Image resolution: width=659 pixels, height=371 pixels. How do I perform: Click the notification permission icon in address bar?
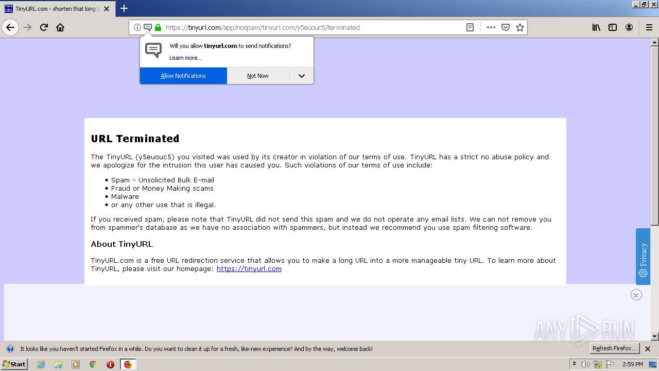coord(148,27)
